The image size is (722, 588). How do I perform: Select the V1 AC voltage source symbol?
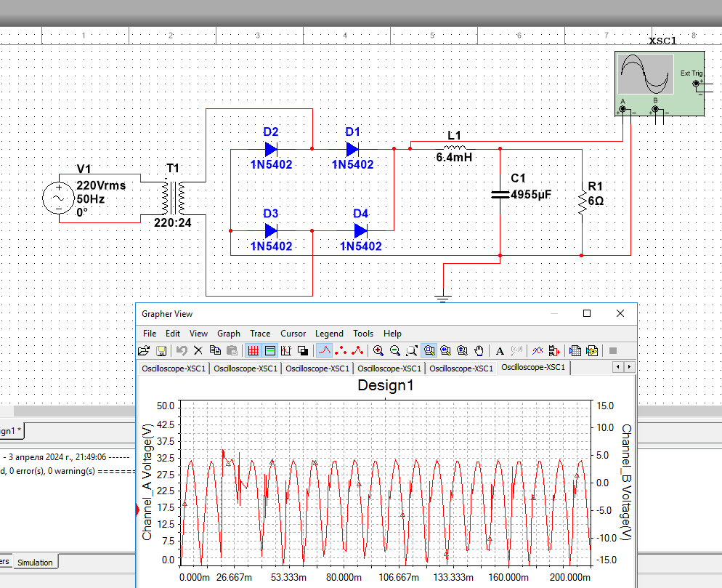coord(59,198)
